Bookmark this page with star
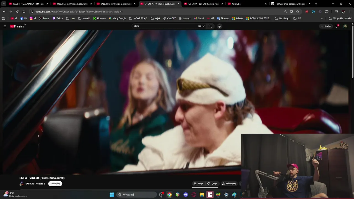The image size is (354, 199). coord(298,12)
